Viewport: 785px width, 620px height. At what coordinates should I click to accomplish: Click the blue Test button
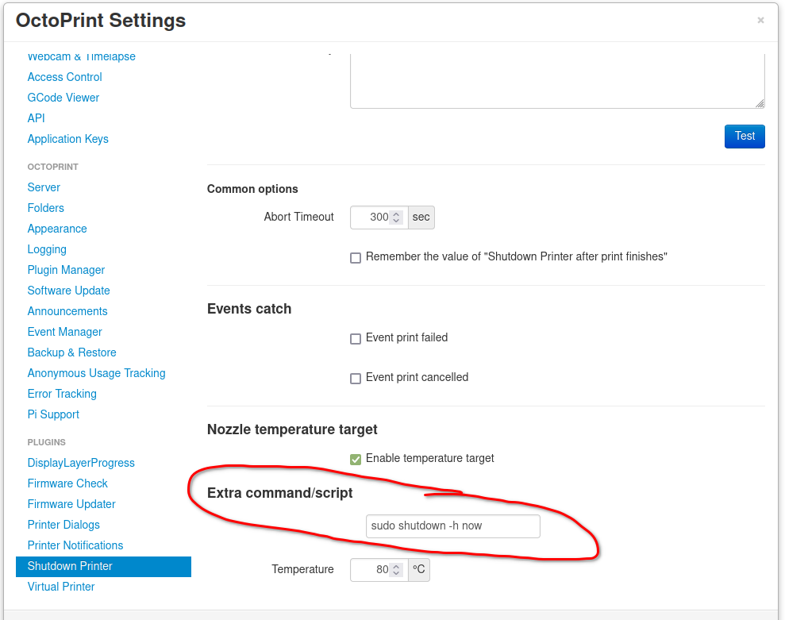pyautogui.click(x=745, y=137)
